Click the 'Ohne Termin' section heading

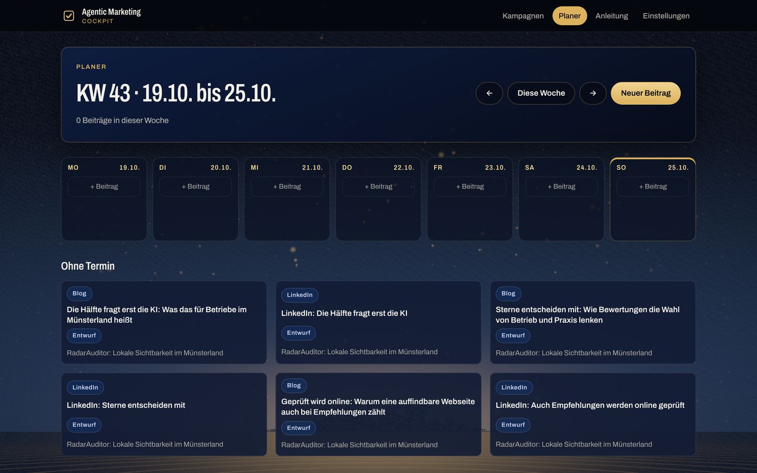click(88, 266)
